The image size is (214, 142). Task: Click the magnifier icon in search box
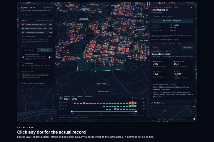click(23, 15)
